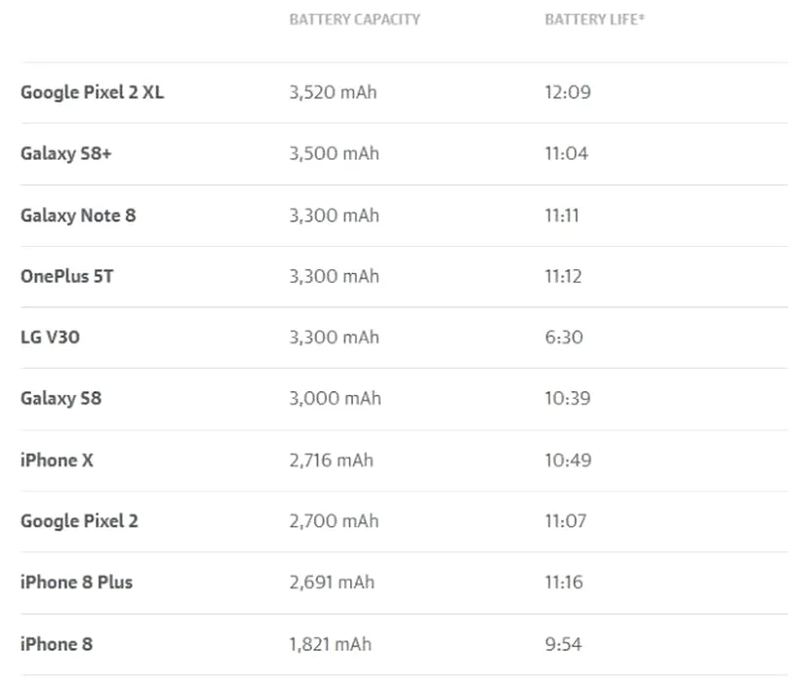Click the iPhone 8 phone name
The image size is (798, 683).
(x=56, y=644)
